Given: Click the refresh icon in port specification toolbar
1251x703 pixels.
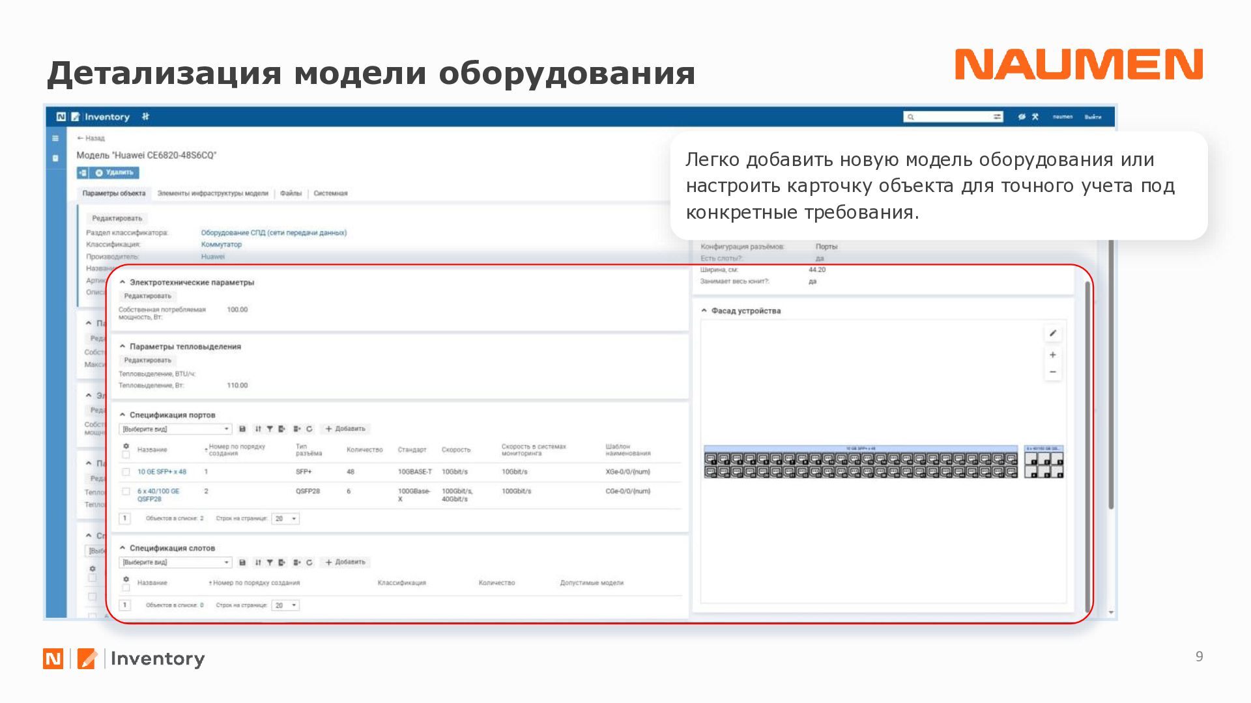Looking at the screenshot, I should 309,429.
